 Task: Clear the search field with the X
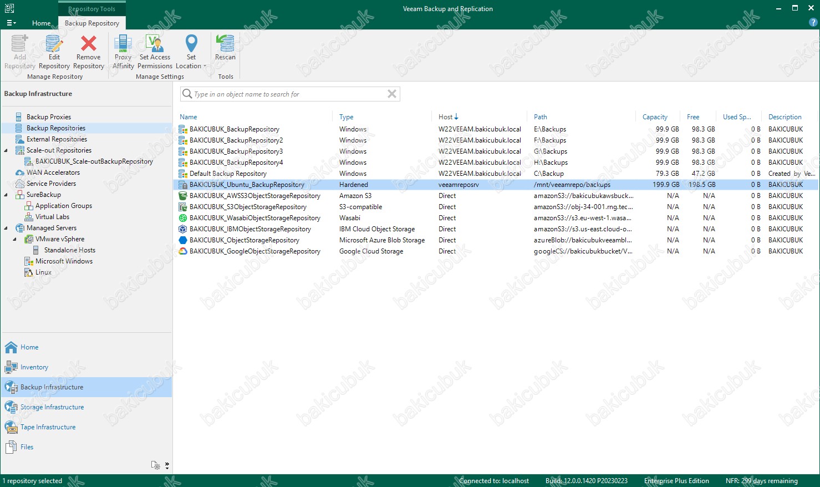click(392, 94)
